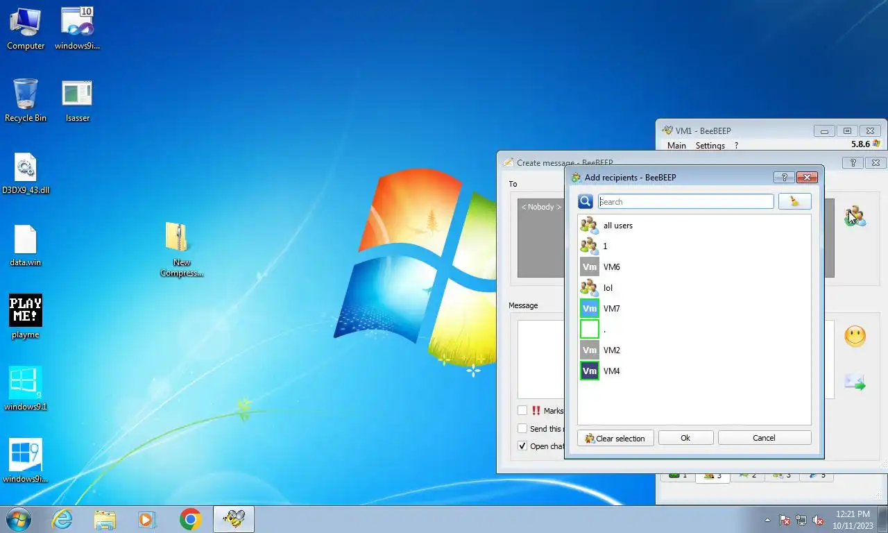Click the muted volume tray icon

pyautogui.click(x=818, y=520)
